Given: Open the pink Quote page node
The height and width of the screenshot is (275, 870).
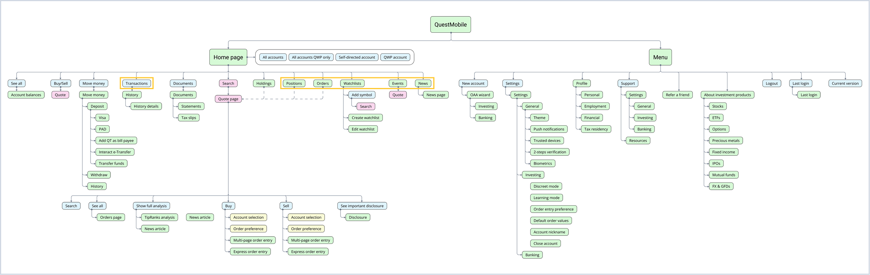Looking at the screenshot, I should (228, 99).
